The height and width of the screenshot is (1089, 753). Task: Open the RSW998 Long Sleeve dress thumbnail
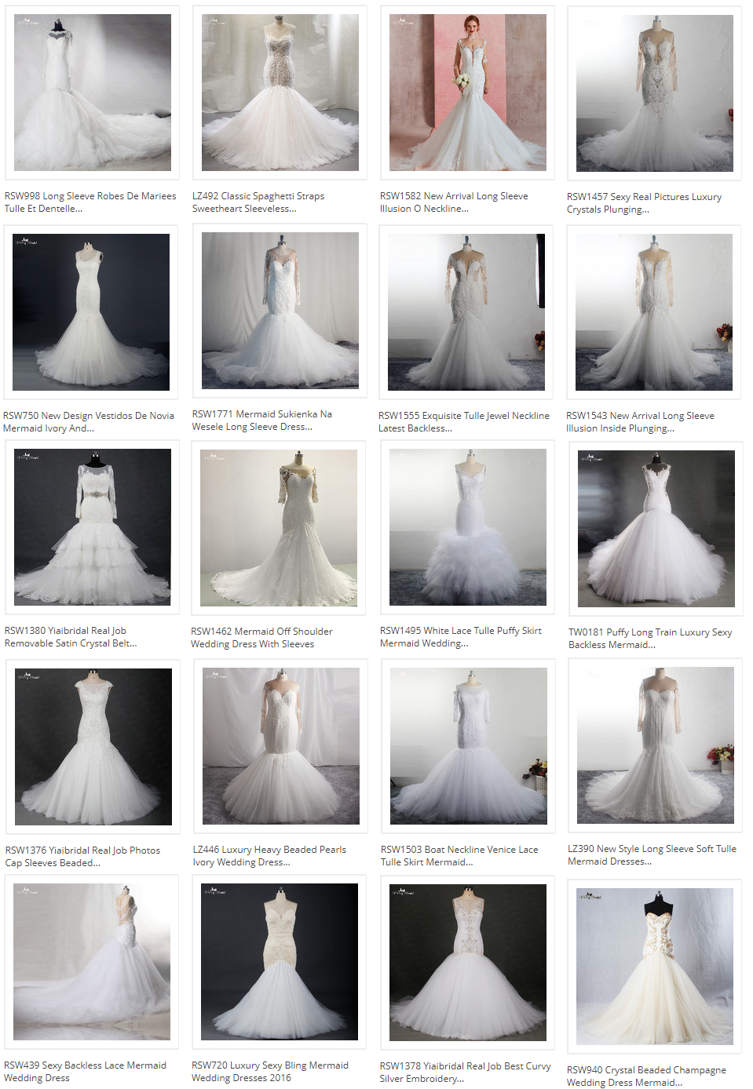click(x=92, y=93)
